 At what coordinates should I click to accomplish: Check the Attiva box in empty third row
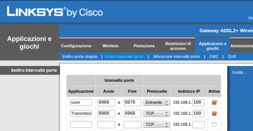pos(214,124)
